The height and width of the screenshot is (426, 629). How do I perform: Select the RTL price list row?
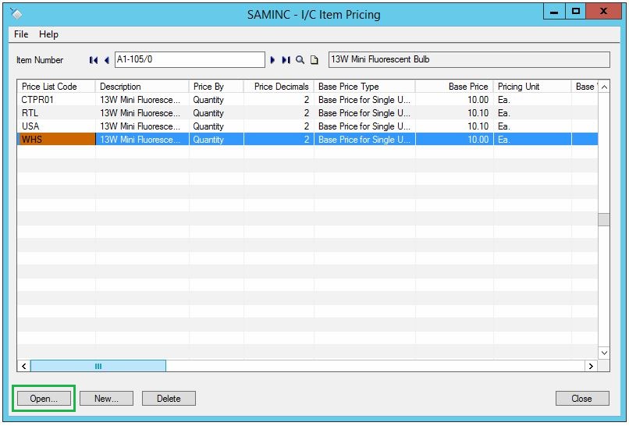click(56, 113)
